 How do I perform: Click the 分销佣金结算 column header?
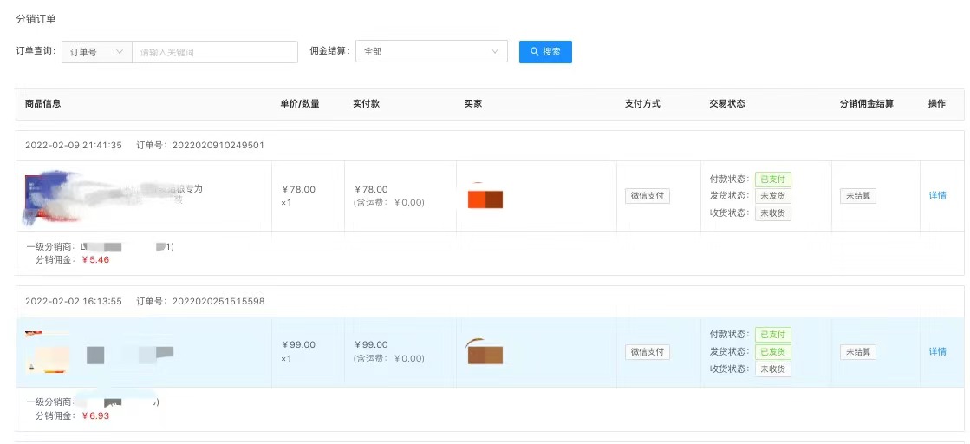click(x=866, y=104)
